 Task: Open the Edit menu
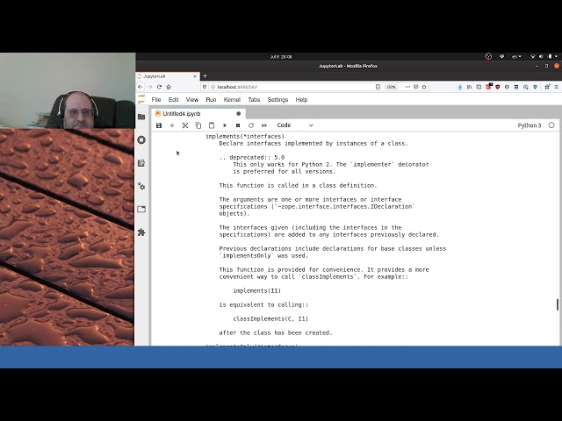(x=174, y=99)
